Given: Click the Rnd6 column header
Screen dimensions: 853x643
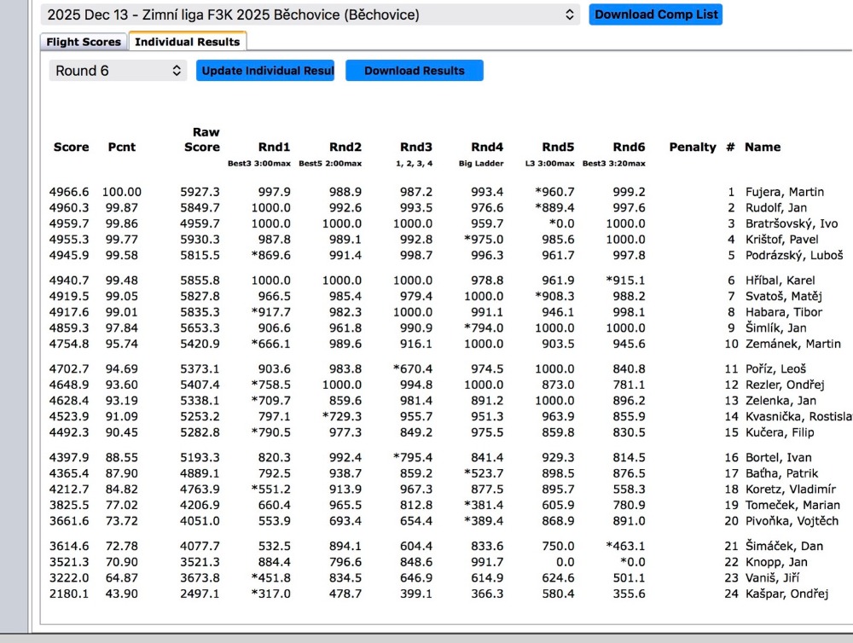Looking at the screenshot, I should pos(630,147).
